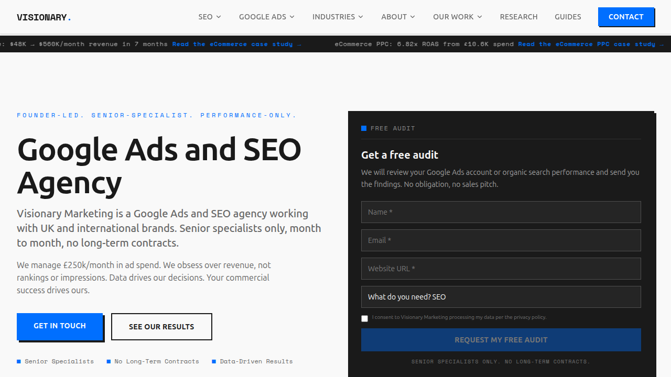Viewport: 671px width, 377px height.
Task: Expand the SEO menu chevron
Action: [x=219, y=17]
